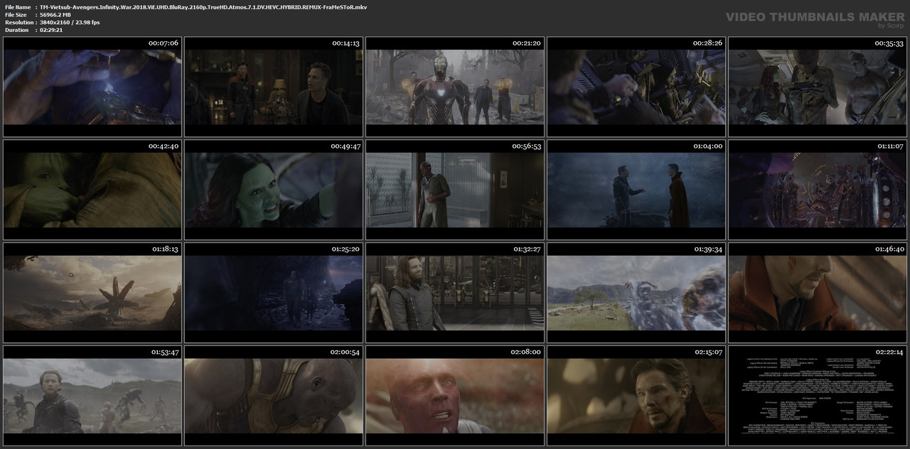The image size is (910, 449).
Task: Click the duration value 02:29:21
Action: pyautogui.click(x=51, y=30)
